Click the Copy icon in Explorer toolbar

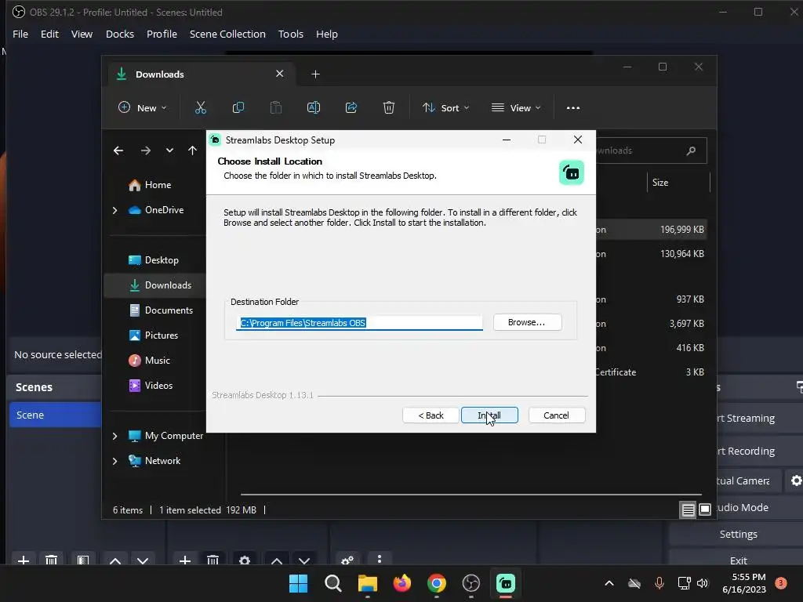(238, 107)
